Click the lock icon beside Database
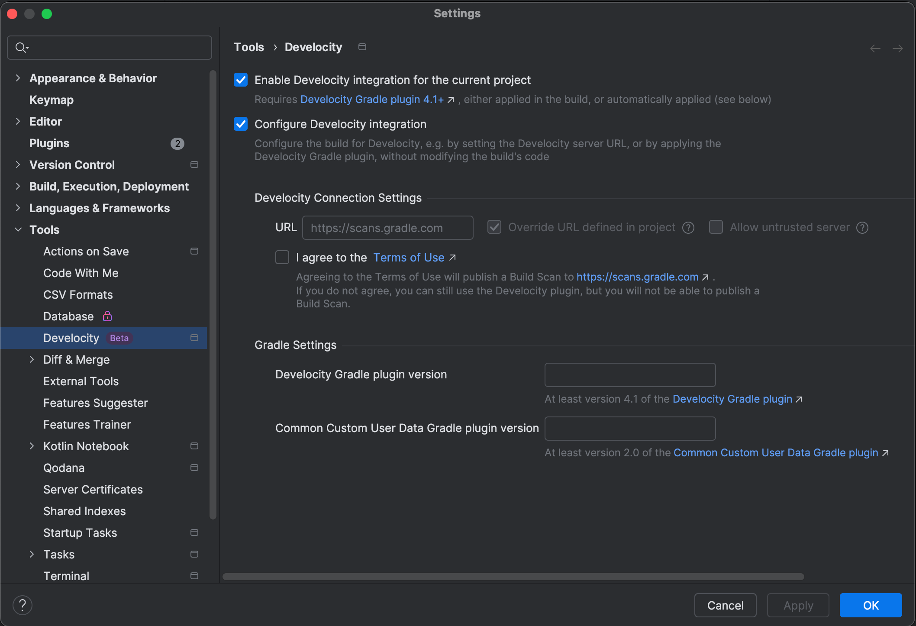Viewport: 916px width, 626px height. (x=107, y=316)
